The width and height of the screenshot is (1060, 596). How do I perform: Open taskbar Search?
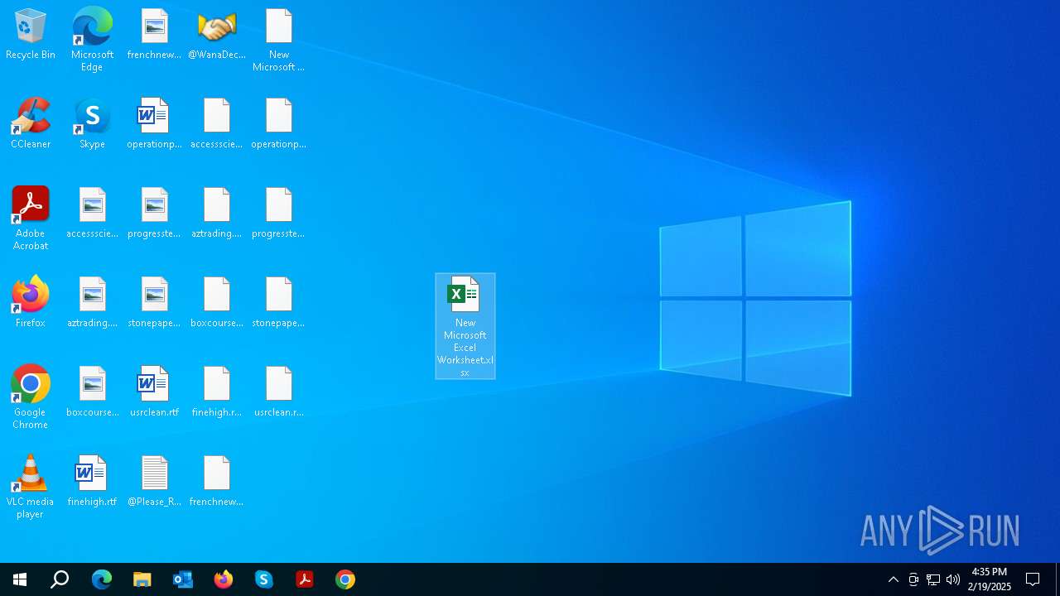point(60,579)
